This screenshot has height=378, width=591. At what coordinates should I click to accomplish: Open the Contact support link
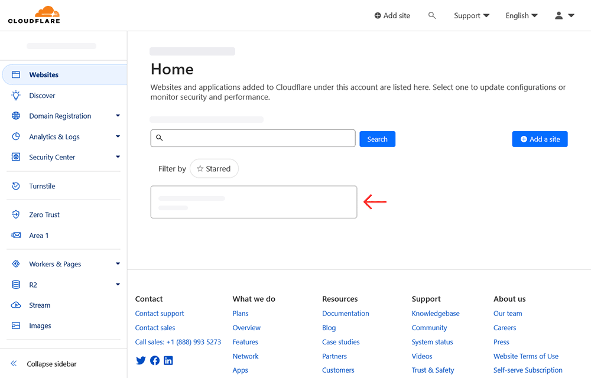pos(160,313)
